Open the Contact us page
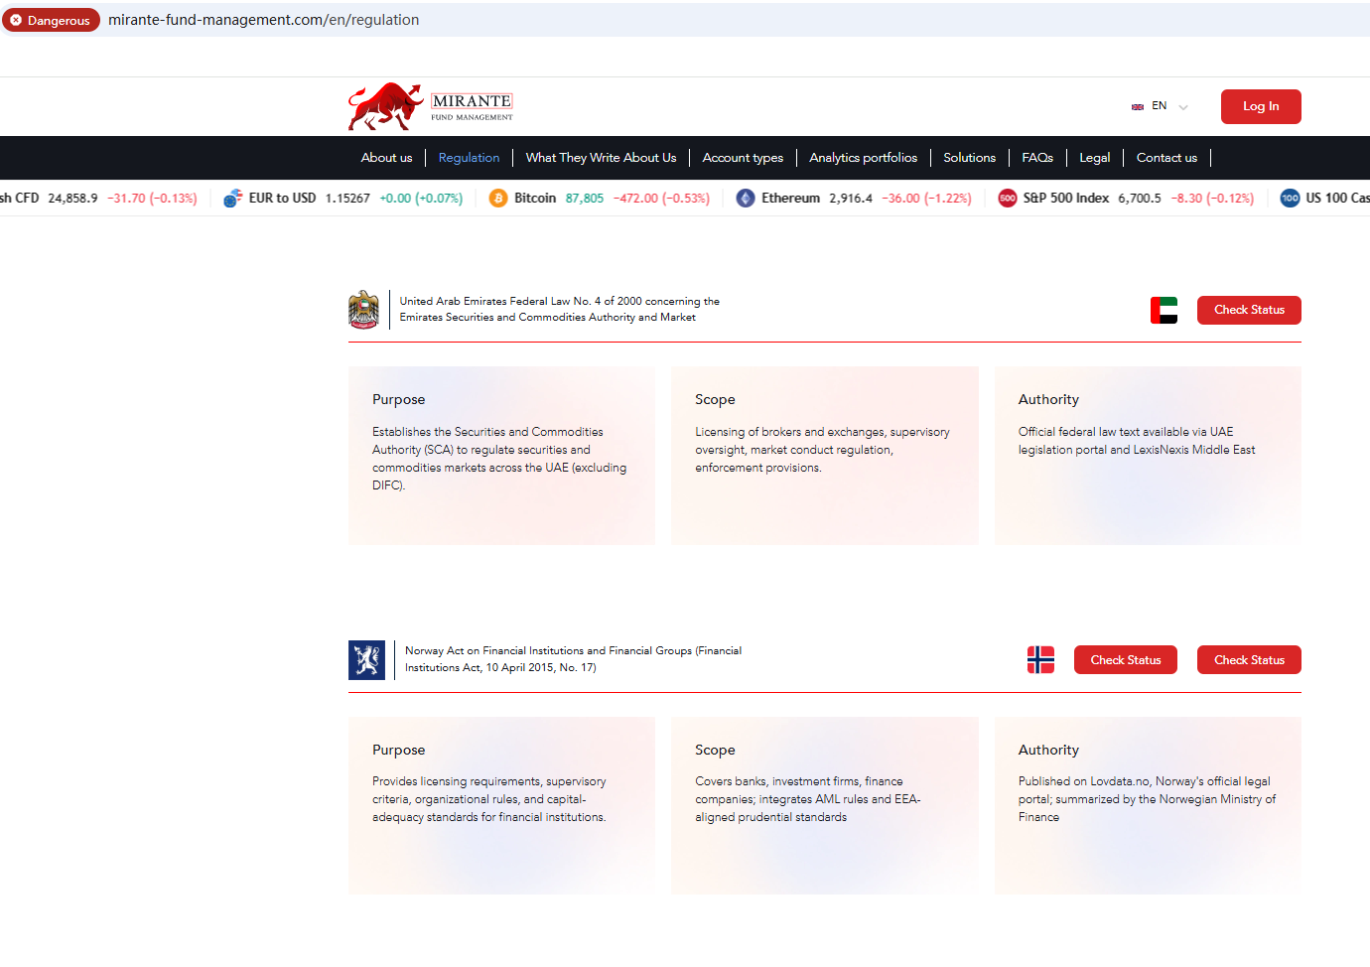Image resolution: width=1370 pixels, height=967 pixels. [x=1166, y=158]
